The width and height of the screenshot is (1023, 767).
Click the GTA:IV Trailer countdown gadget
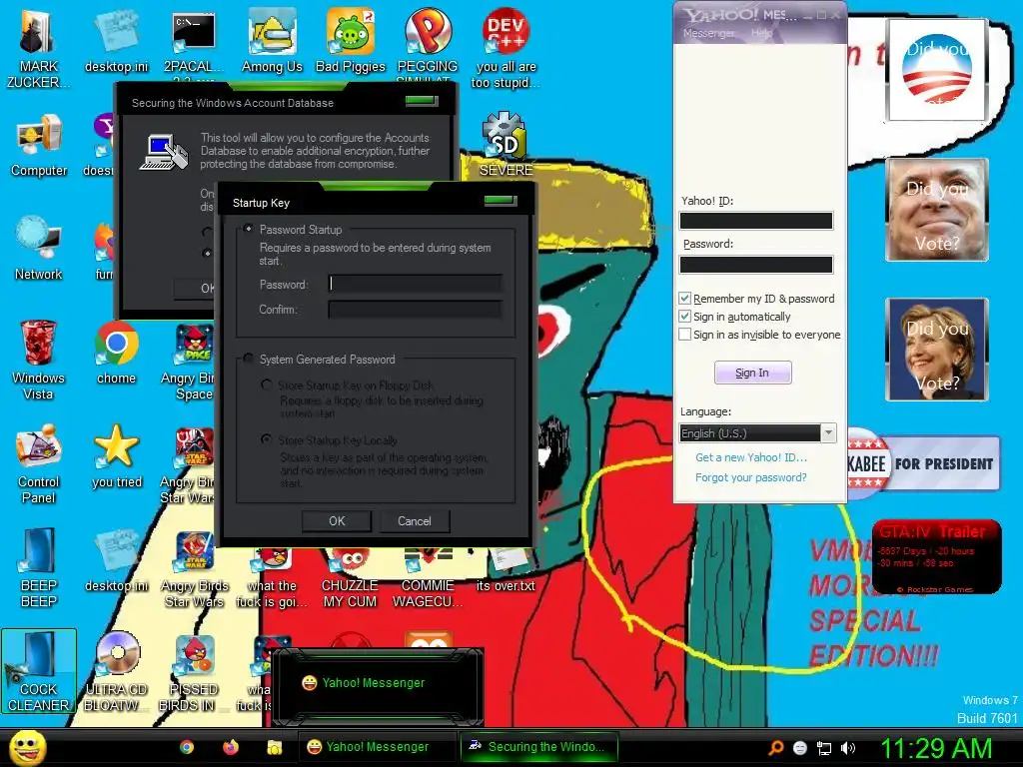pos(936,557)
